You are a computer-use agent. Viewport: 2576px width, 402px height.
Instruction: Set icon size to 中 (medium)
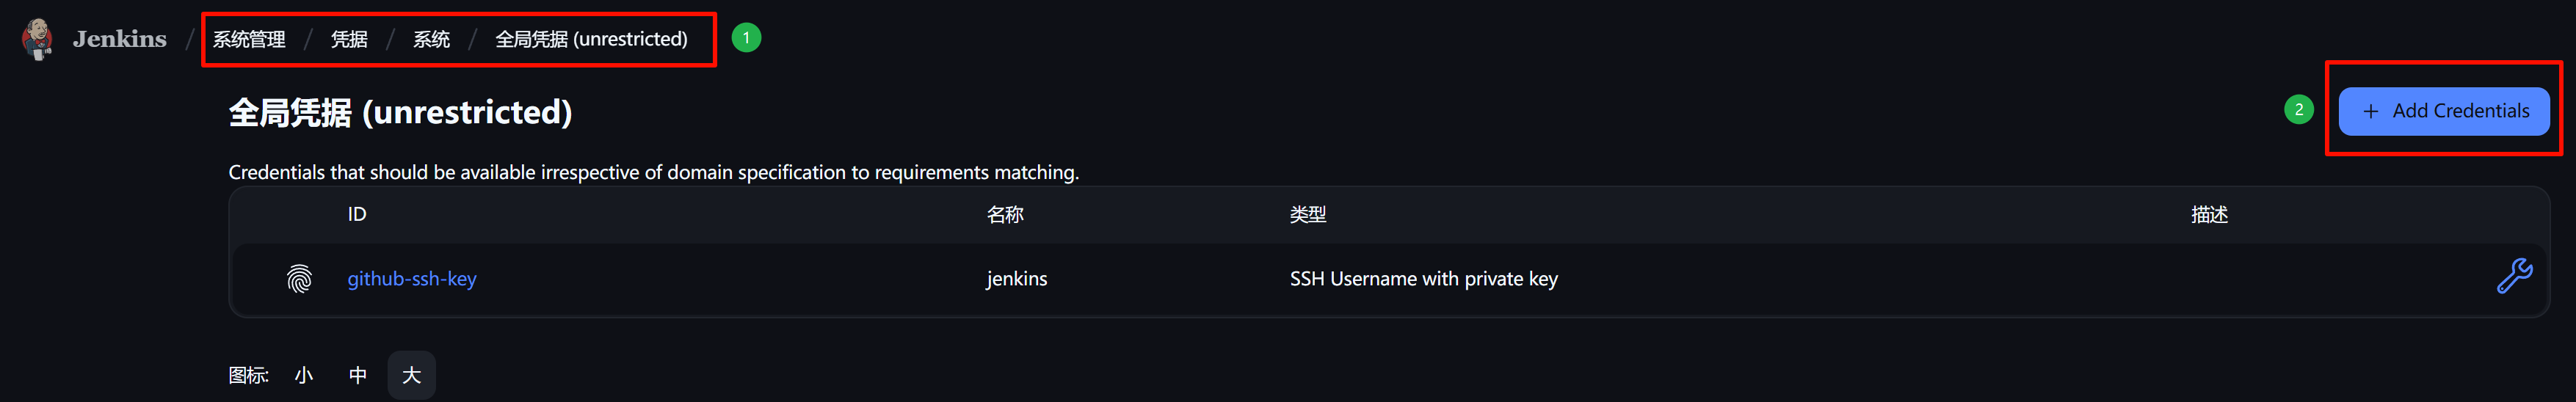click(357, 375)
